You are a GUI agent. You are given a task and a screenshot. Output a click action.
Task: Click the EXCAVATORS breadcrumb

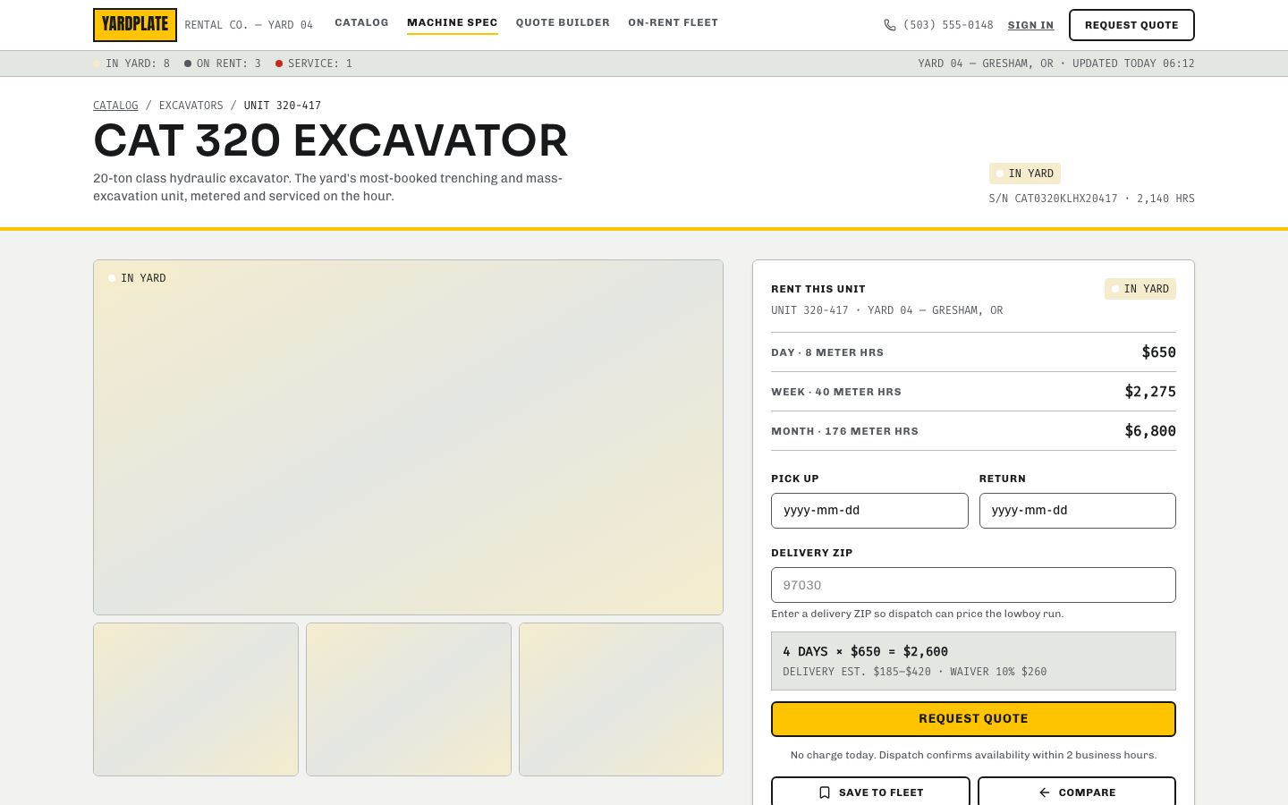click(191, 106)
